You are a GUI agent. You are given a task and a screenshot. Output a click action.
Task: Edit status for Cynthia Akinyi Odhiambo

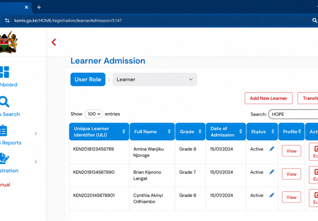(x=272, y=195)
